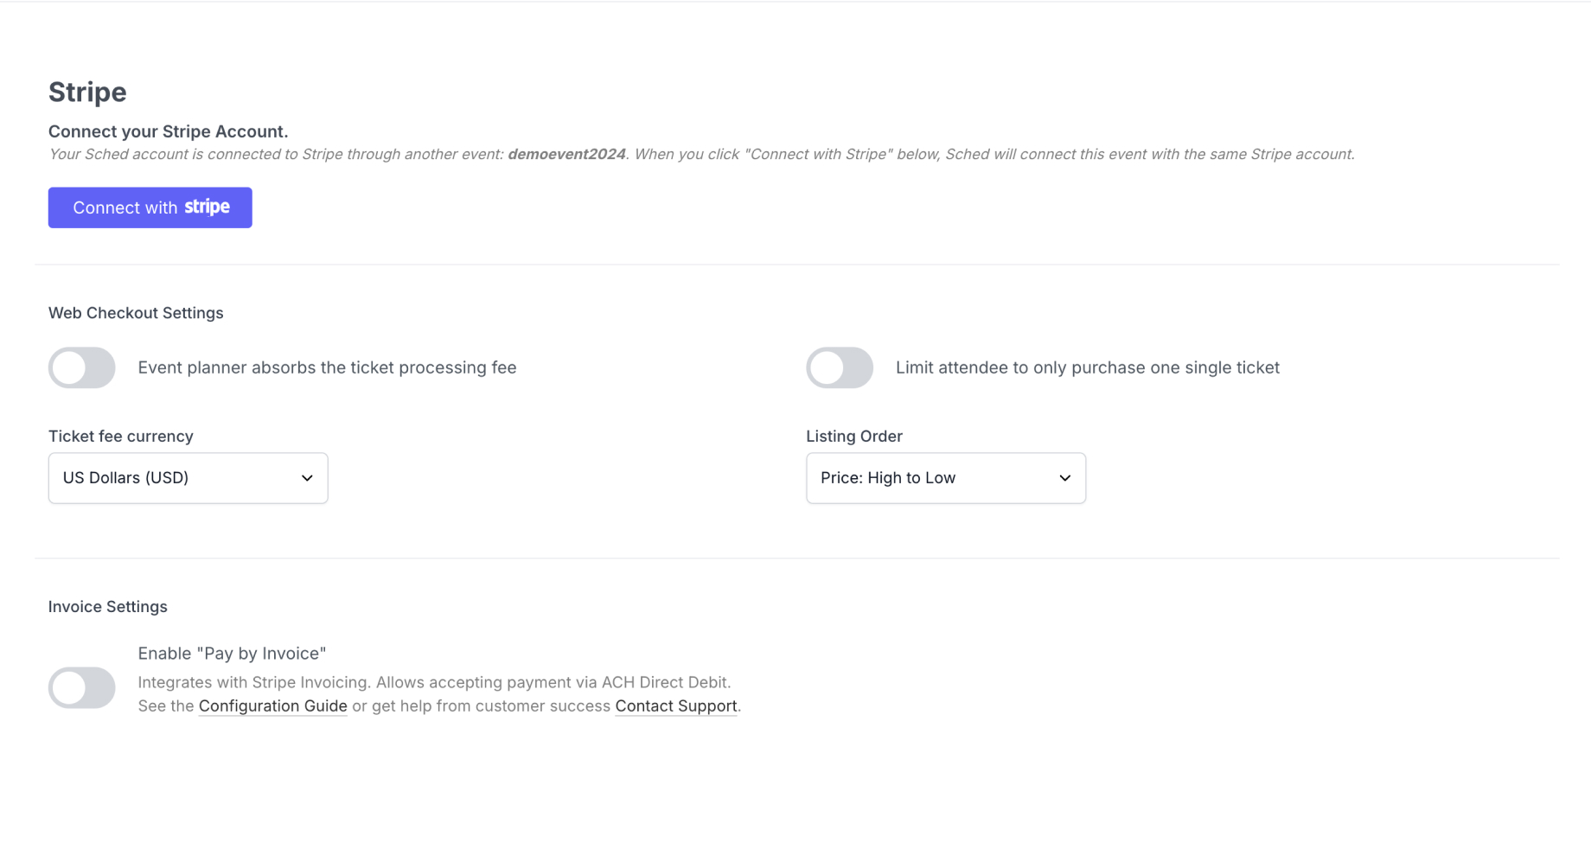Screen dimensions: 1591x849
Task: Click the Invoice Settings section heading
Action: point(108,607)
